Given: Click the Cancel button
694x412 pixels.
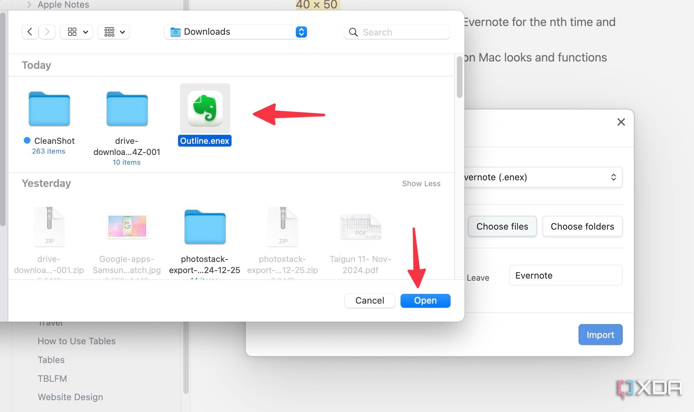Looking at the screenshot, I should coord(370,300).
